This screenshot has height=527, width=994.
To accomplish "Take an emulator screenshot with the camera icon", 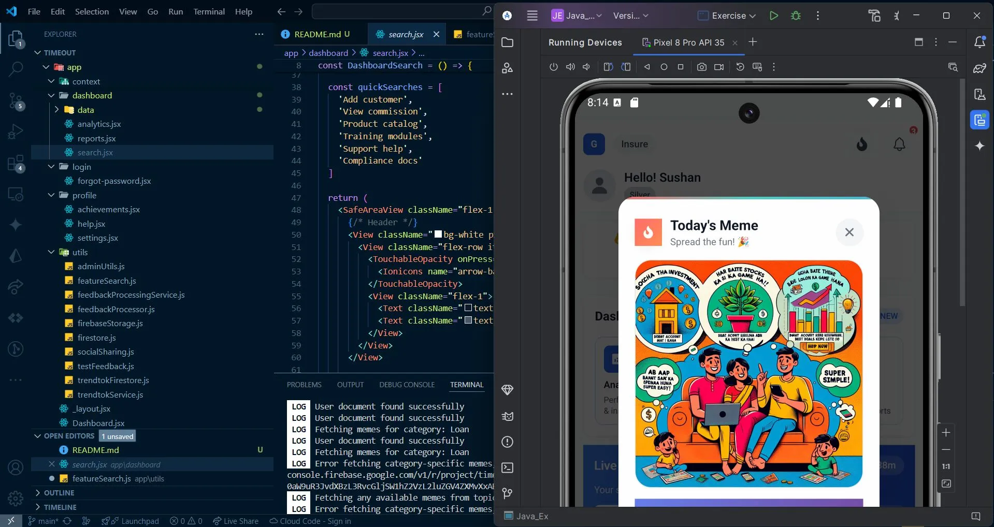I will point(701,67).
